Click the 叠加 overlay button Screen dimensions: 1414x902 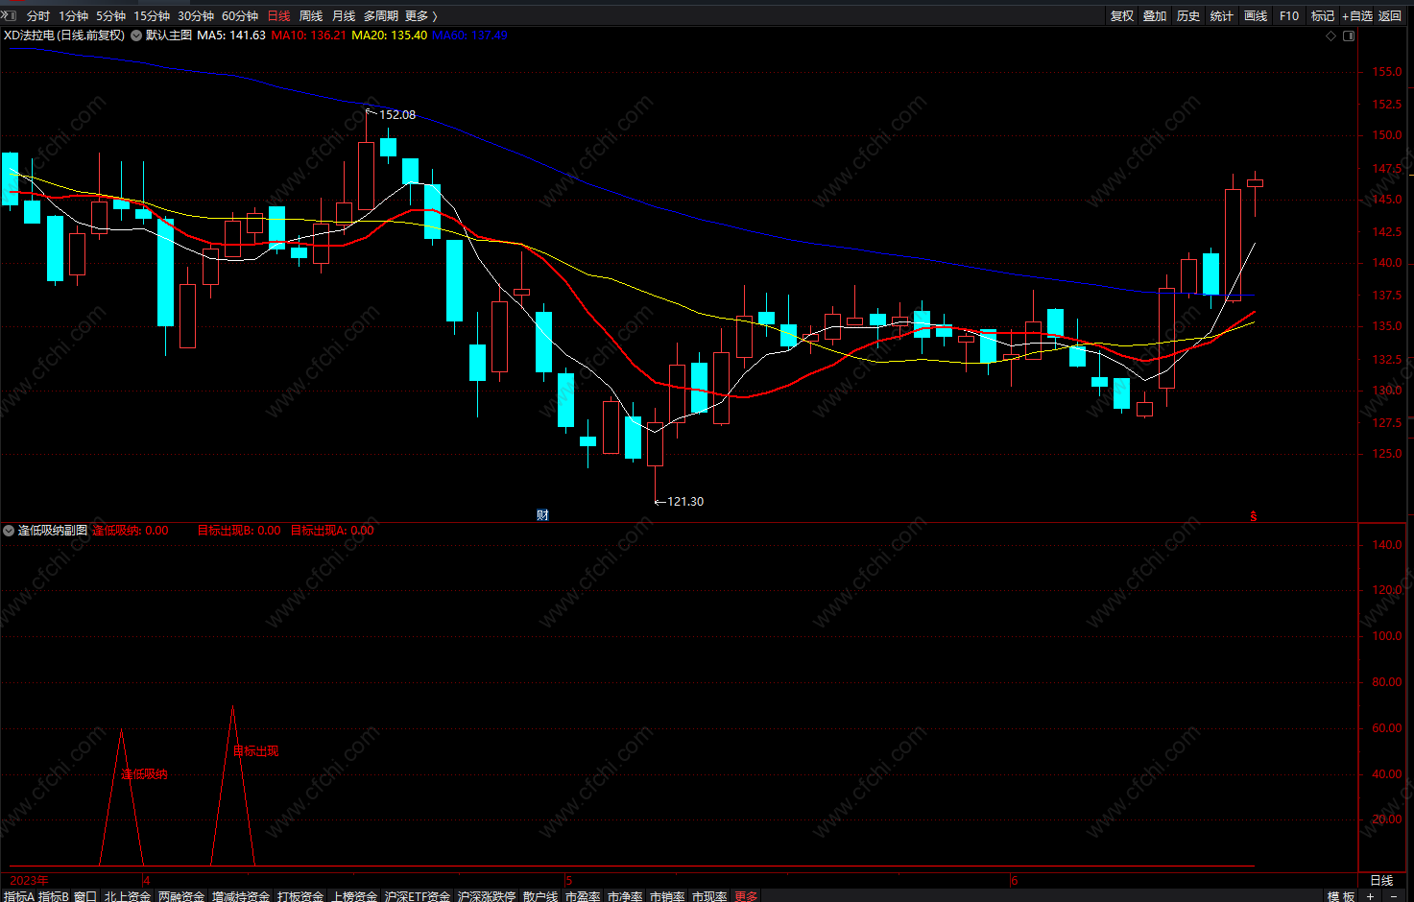[x=1155, y=16]
